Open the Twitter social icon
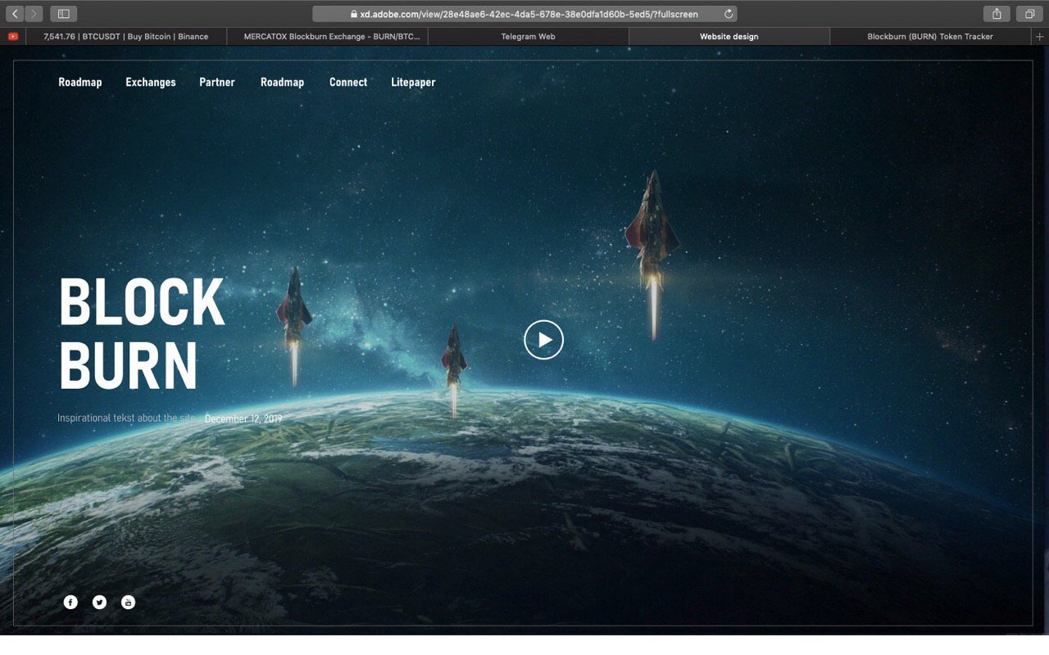 coord(99,603)
